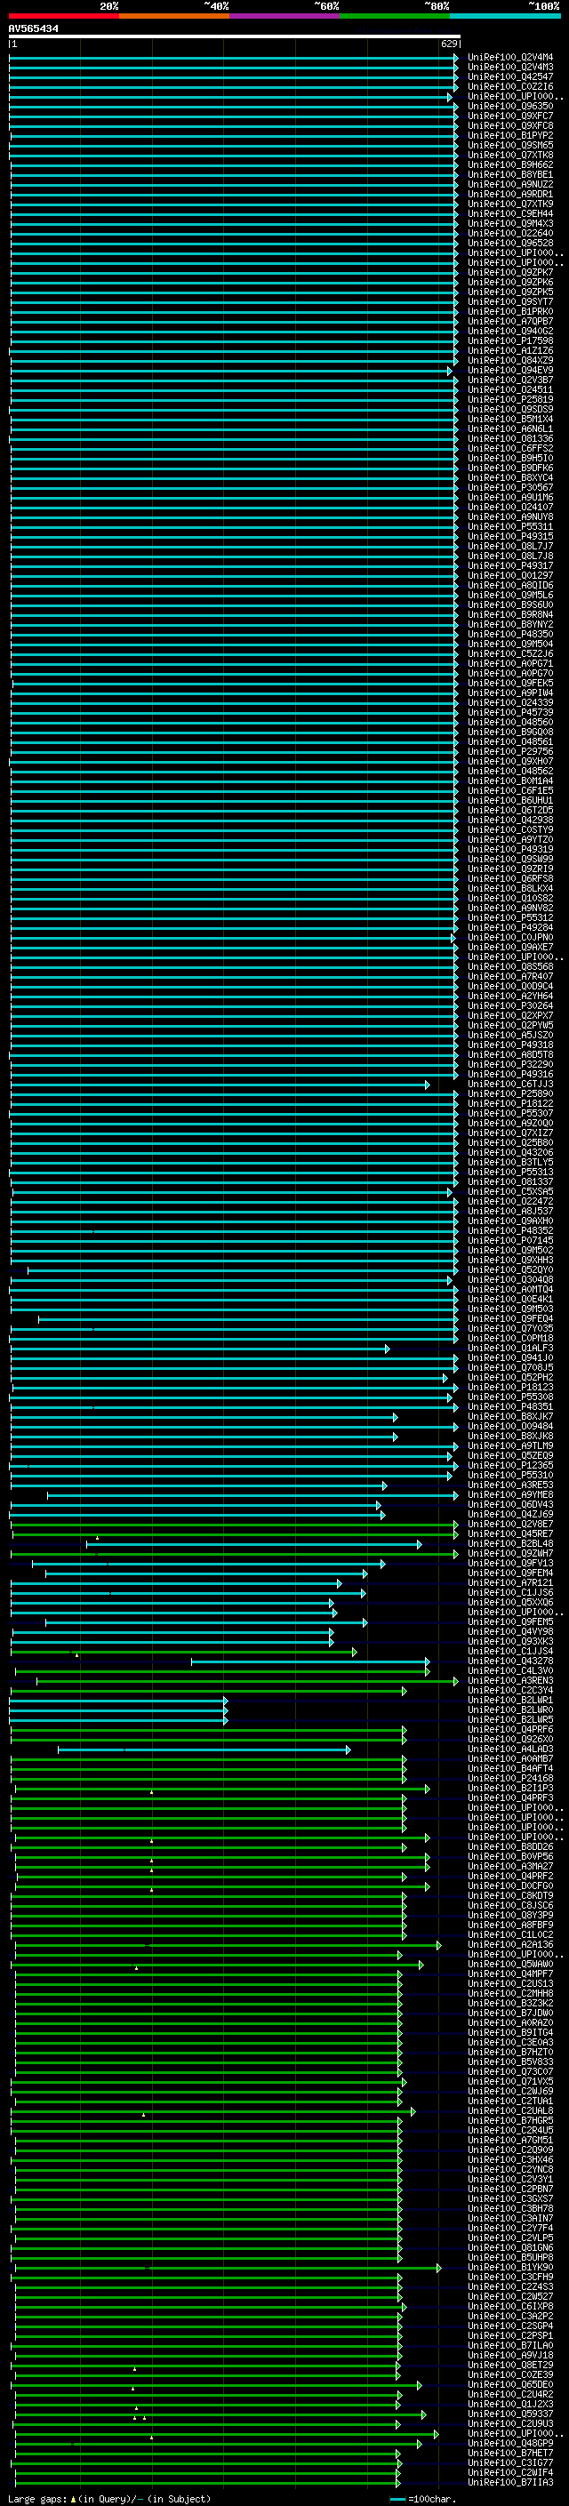Select the UniRef100_O22640 label
This screenshot has width=569, height=2506.
pos(510,234)
